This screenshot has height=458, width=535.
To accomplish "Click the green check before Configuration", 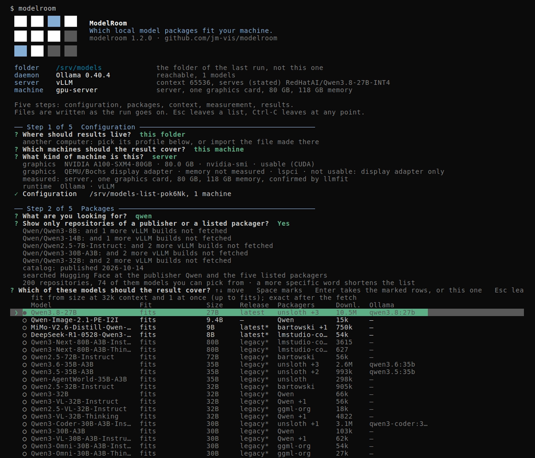I will [16, 194].
